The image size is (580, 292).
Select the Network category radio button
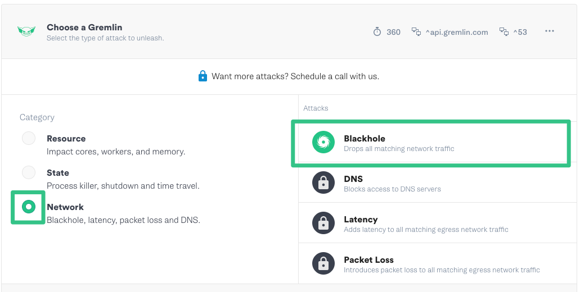tap(29, 207)
